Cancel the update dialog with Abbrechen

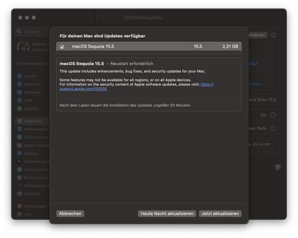(70, 214)
